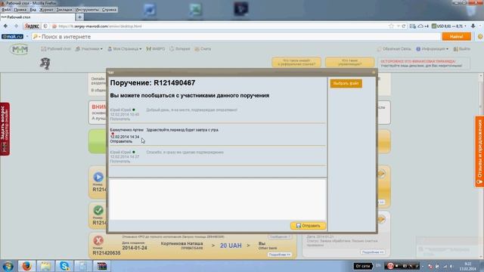Go forward with the browser forward arrow
Screen dimensions: 484x272
[x=17, y=26]
